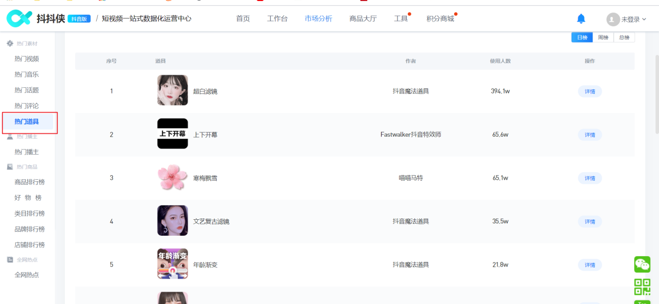View 详情 for 超白滤镜
This screenshot has height=304, width=659.
(x=589, y=91)
